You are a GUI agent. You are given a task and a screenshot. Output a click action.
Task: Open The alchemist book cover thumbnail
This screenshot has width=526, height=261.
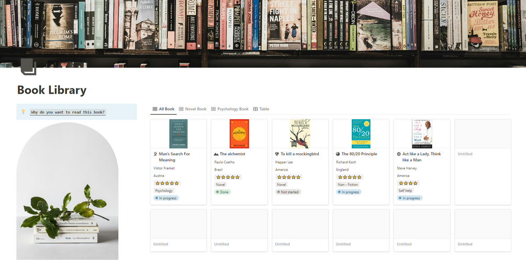239,134
